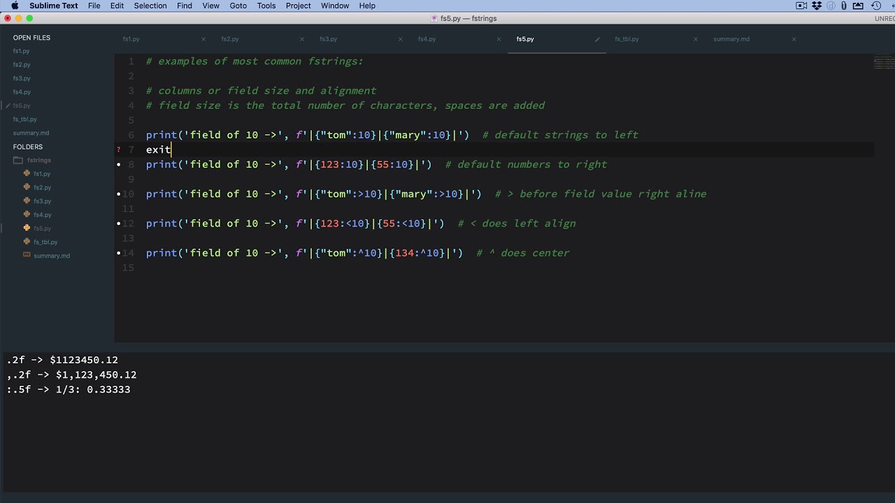Click the Python icon beside fs1.py in Folders
This screenshot has height=503, width=895.
27,174
